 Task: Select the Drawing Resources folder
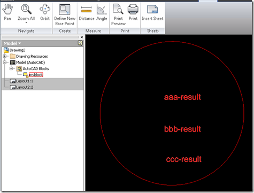(x=32, y=56)
